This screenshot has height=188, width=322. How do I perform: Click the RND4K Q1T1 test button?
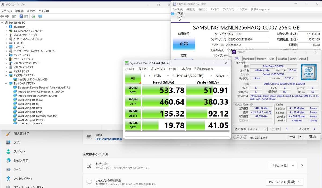point(133,125)
